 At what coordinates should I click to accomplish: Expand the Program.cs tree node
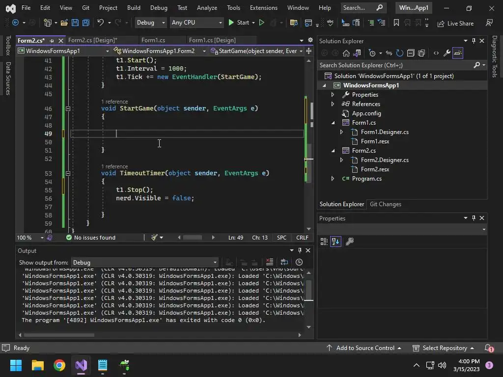pyautogui.click(x=333, y=179)
